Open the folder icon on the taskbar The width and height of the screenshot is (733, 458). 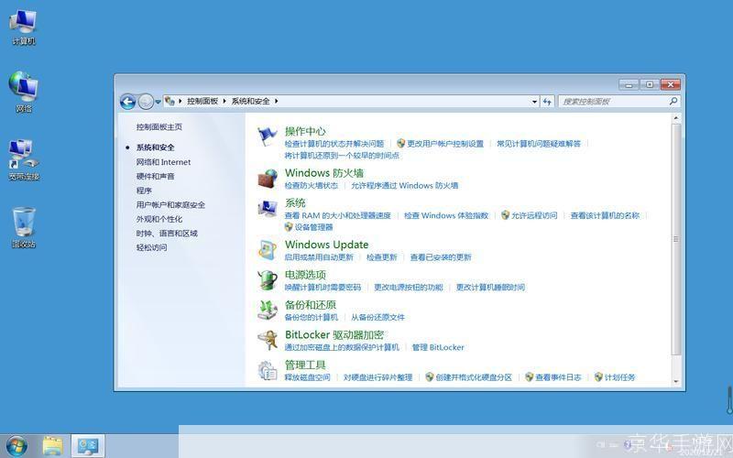(52, 446)
